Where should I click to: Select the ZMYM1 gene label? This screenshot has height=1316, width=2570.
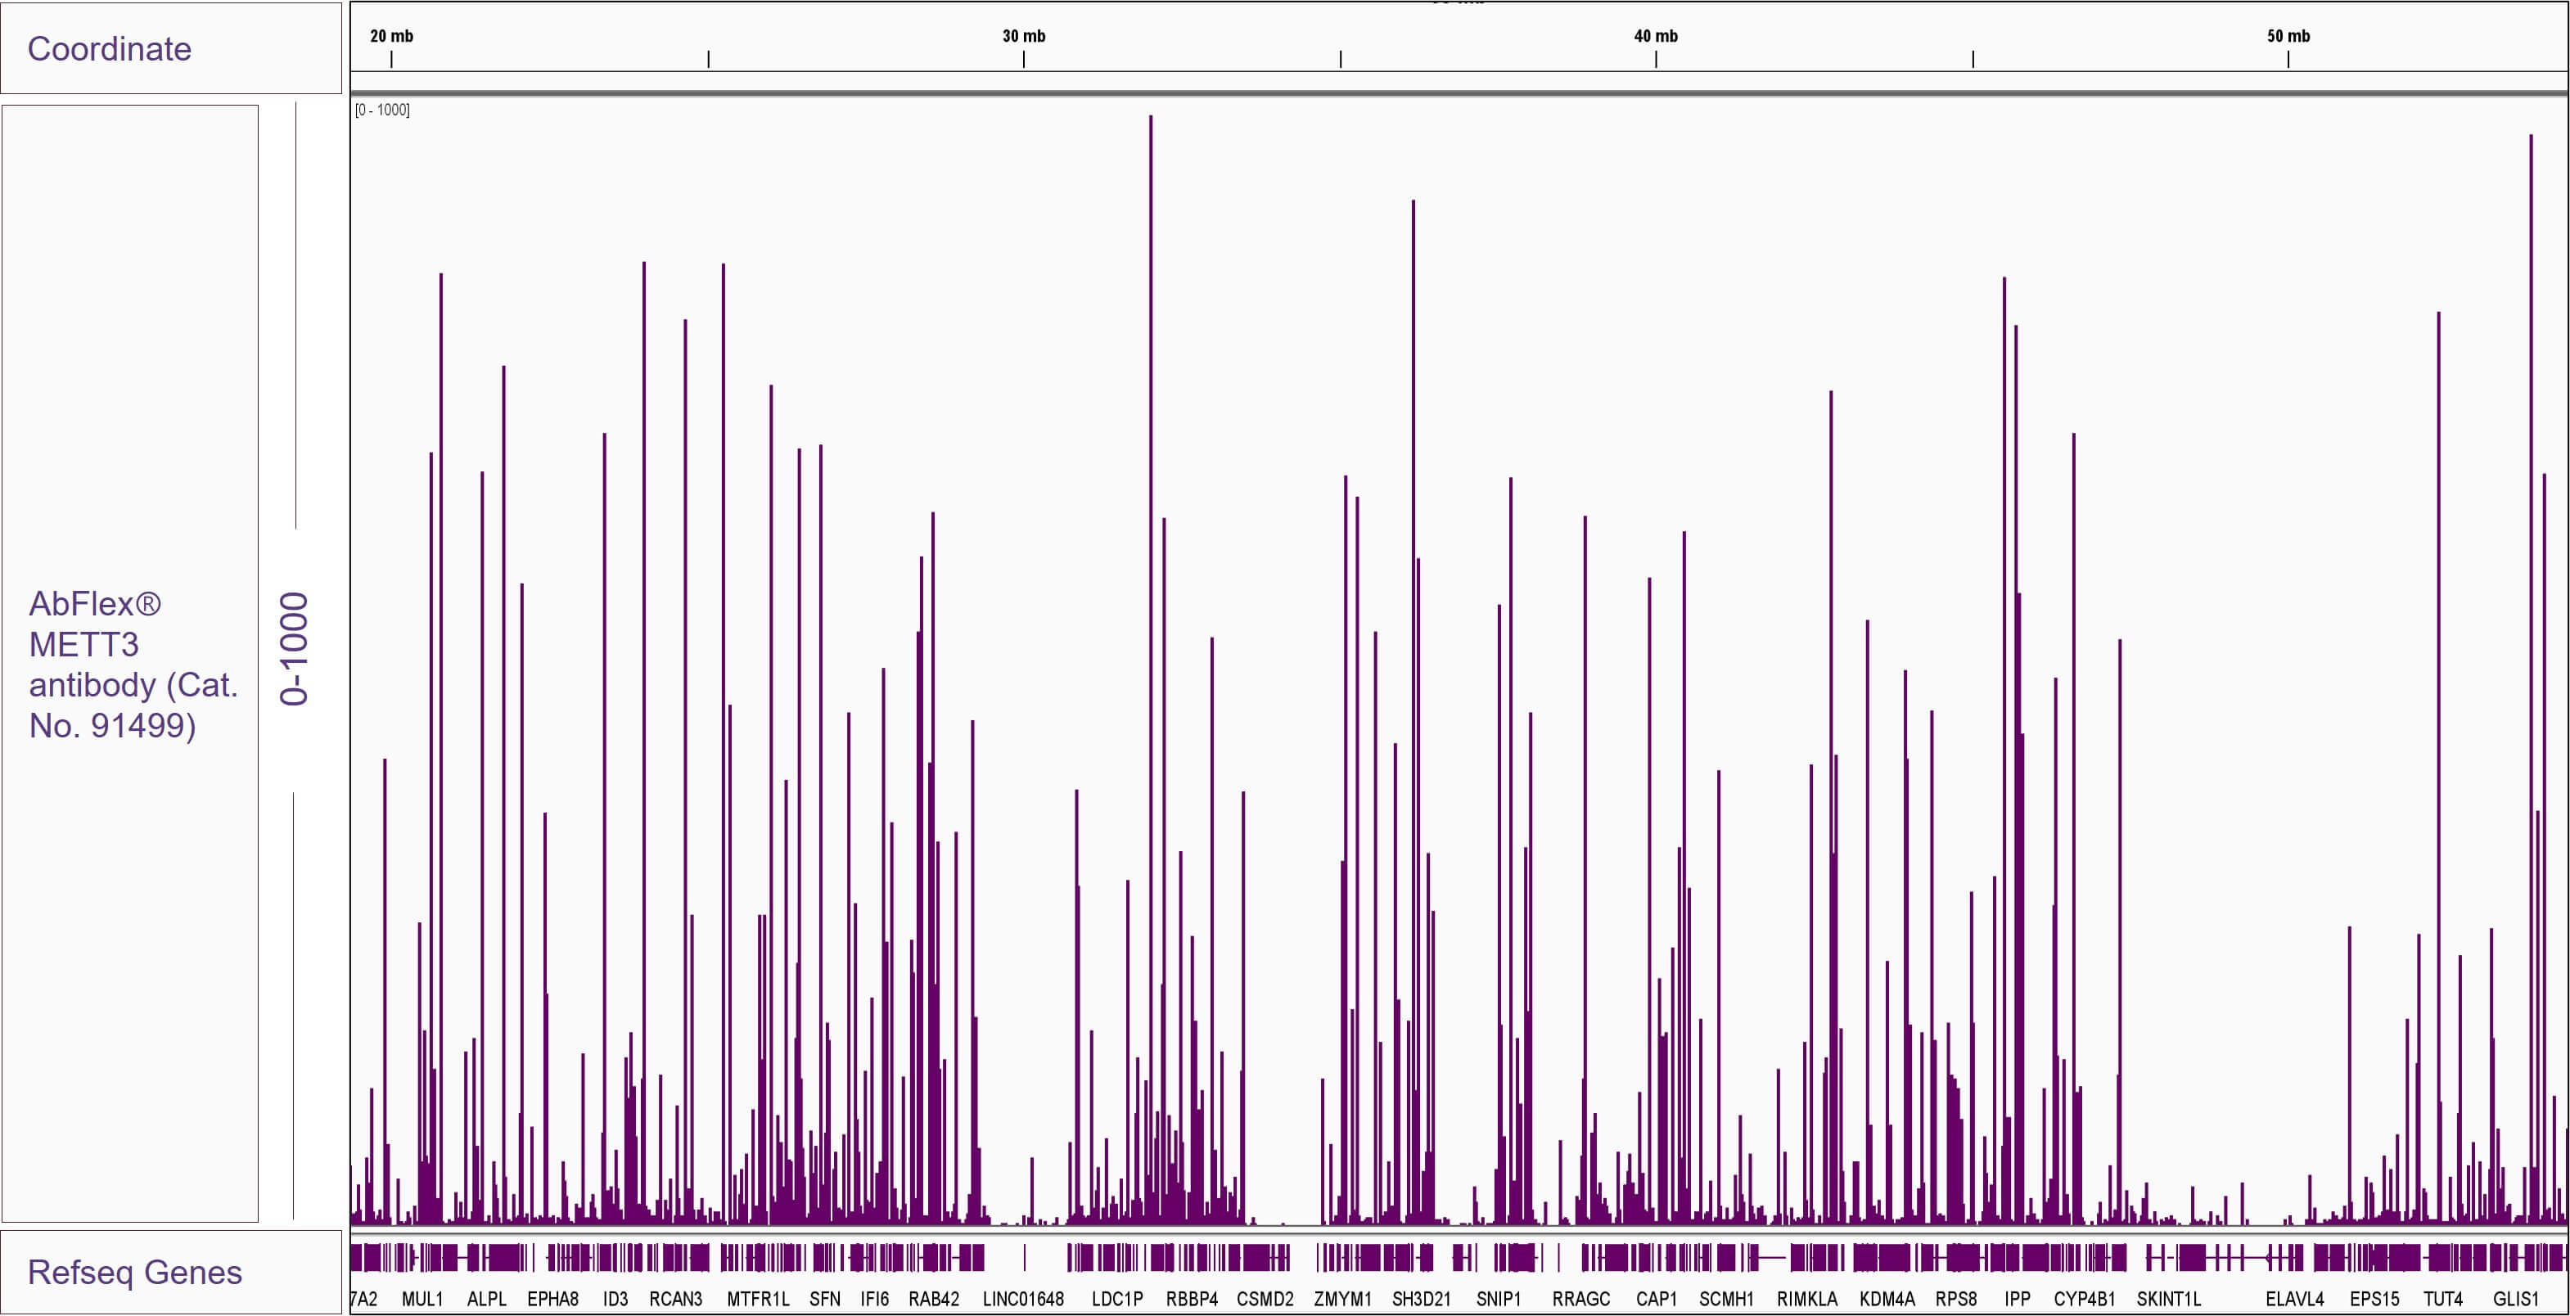(1343, 1299)
